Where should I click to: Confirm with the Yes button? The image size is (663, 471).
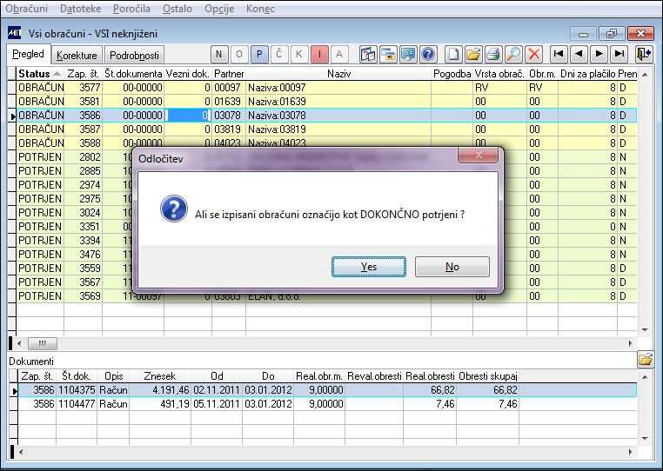(x=369, y=267)
